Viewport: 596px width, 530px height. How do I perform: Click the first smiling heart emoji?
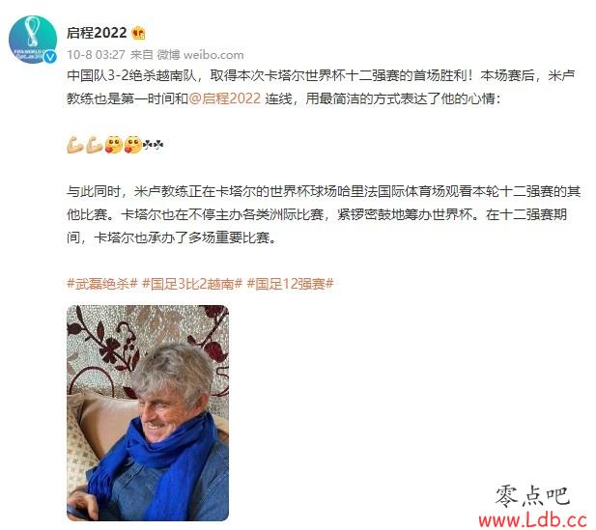pos(114,145)
